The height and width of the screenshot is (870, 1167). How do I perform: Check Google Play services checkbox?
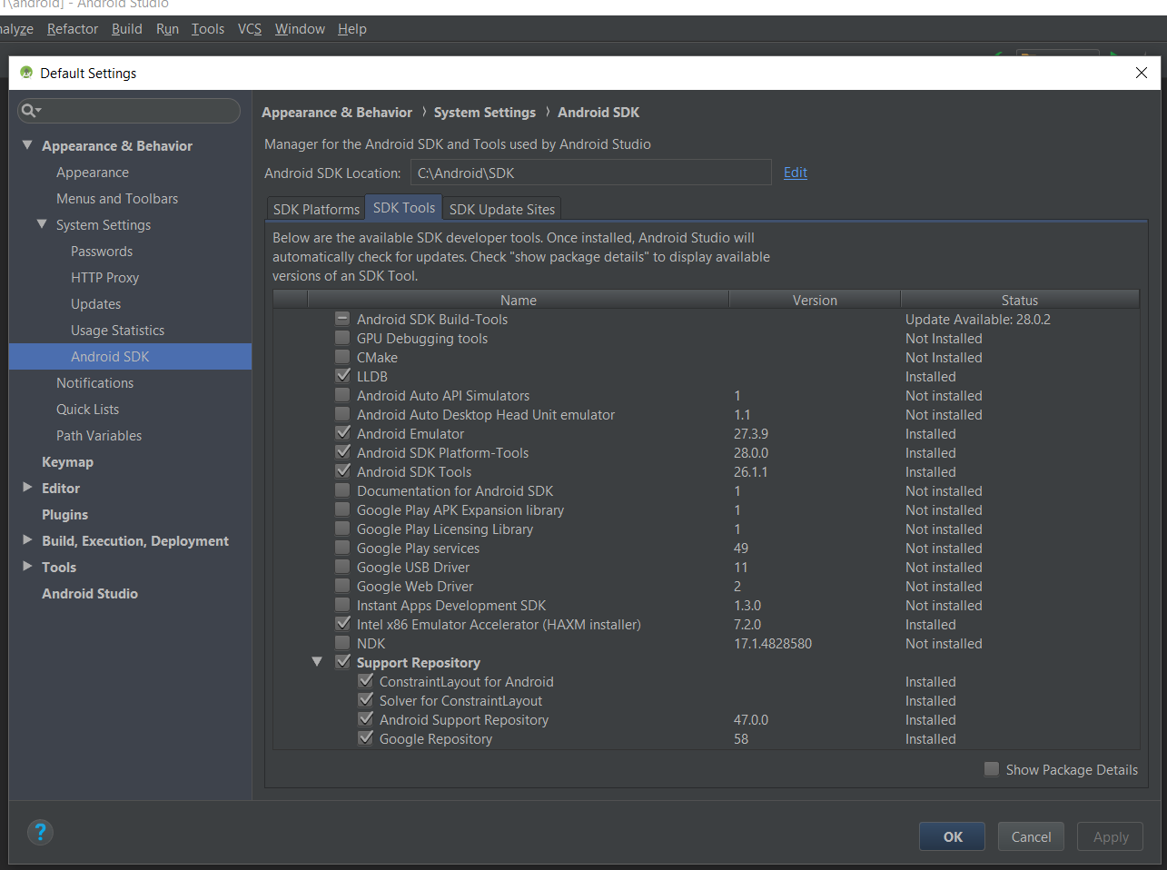click(x=342, y=548)
